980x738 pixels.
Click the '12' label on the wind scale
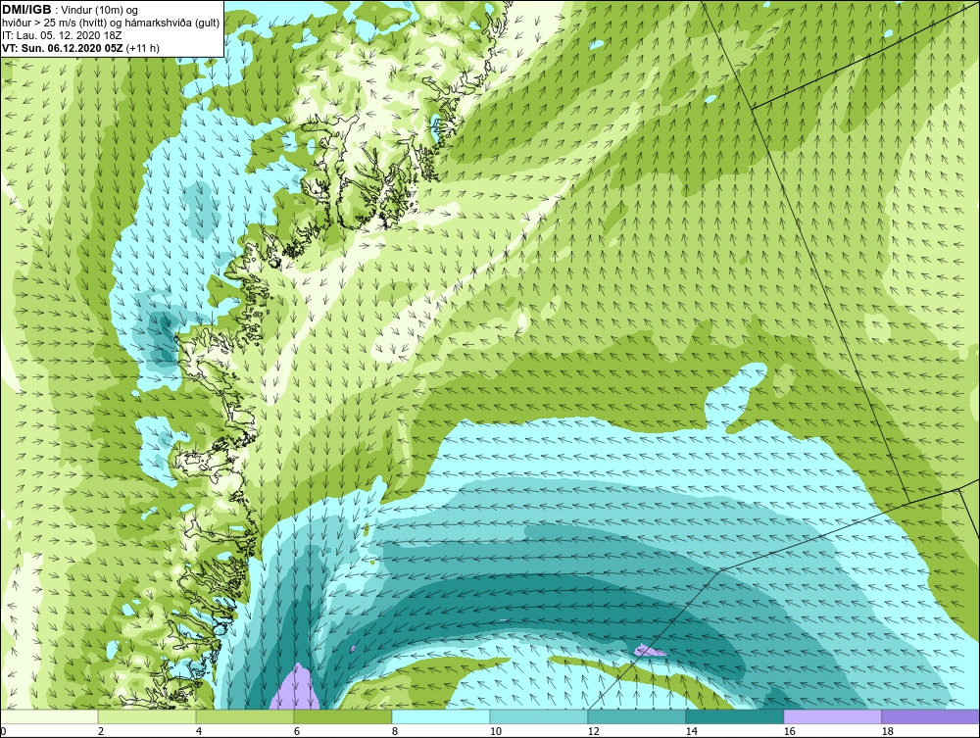click(x=594, y=731)
